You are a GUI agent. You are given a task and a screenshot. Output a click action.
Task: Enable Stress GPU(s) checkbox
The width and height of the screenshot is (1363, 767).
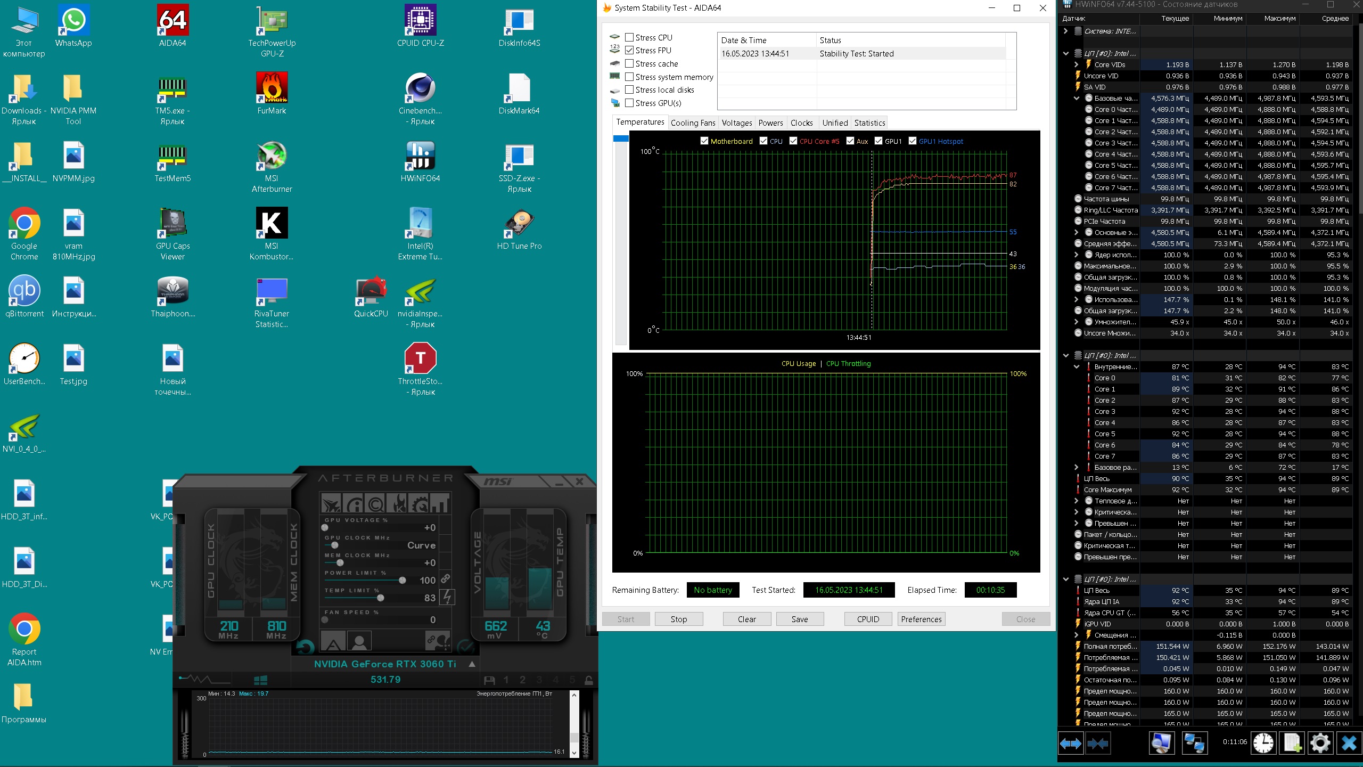629,103
